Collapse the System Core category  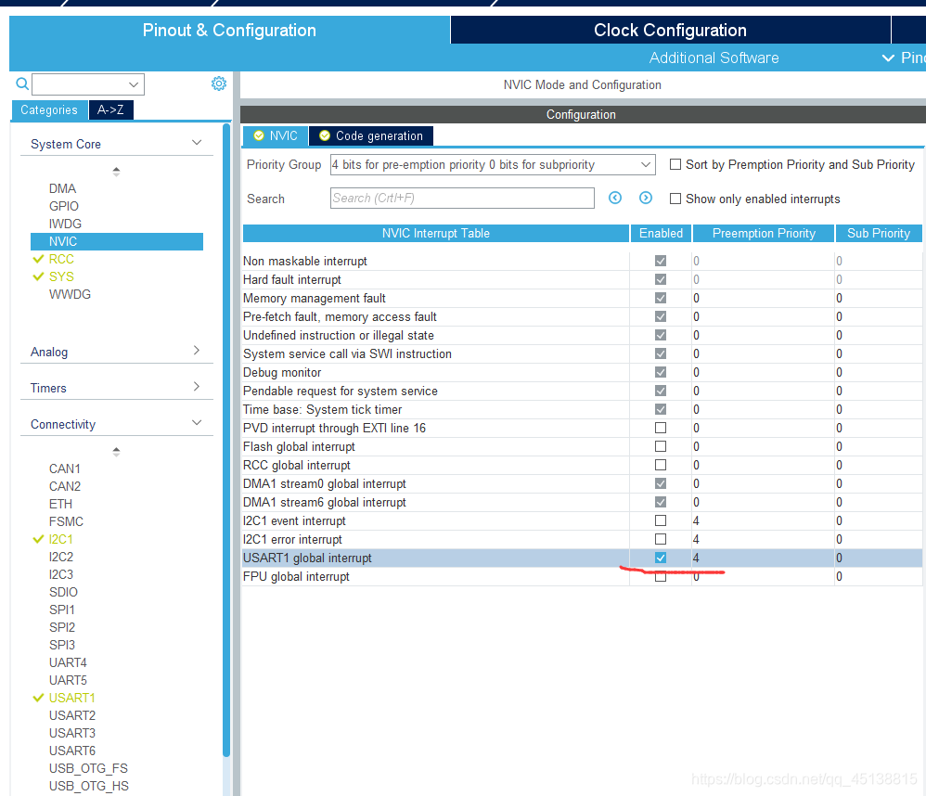point(197,143)
